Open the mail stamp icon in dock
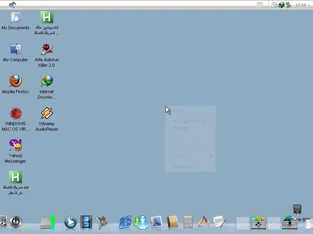Viewport: 313px width, 234px height. (x=156, y=222)
